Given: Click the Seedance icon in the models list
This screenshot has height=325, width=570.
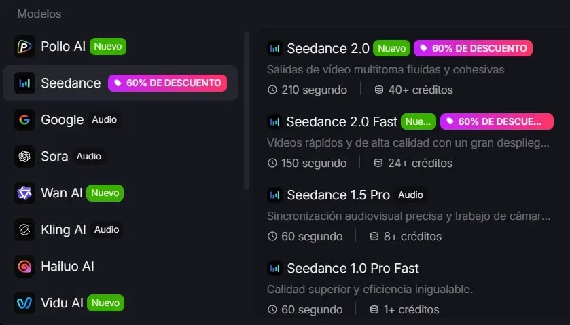Looking at the screenshot, I should [x=24, y=83].
